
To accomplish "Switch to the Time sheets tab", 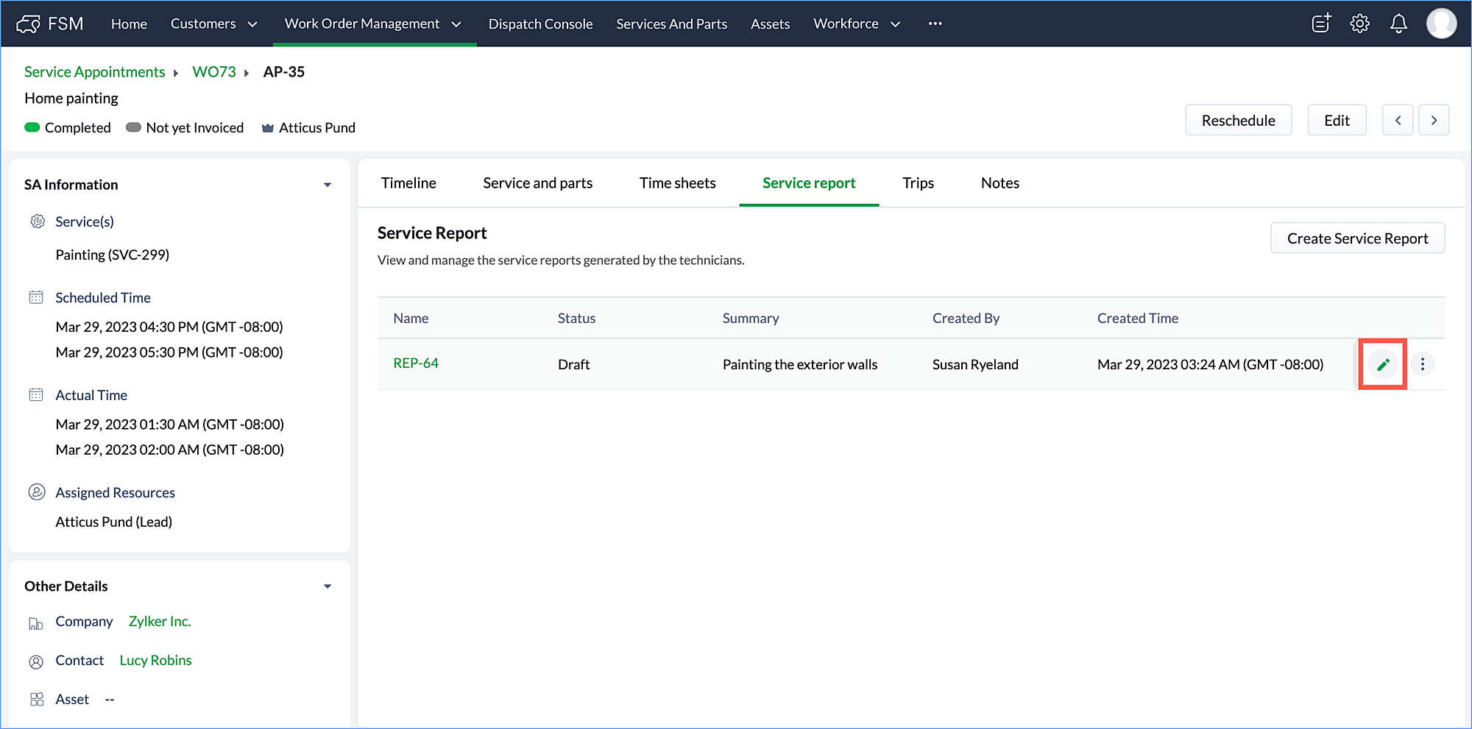I will pos(677,183).
